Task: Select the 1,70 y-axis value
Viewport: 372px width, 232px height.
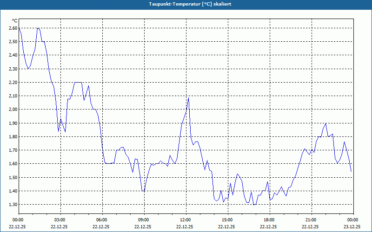Action: pyautogui.click(x=13, y=150)
